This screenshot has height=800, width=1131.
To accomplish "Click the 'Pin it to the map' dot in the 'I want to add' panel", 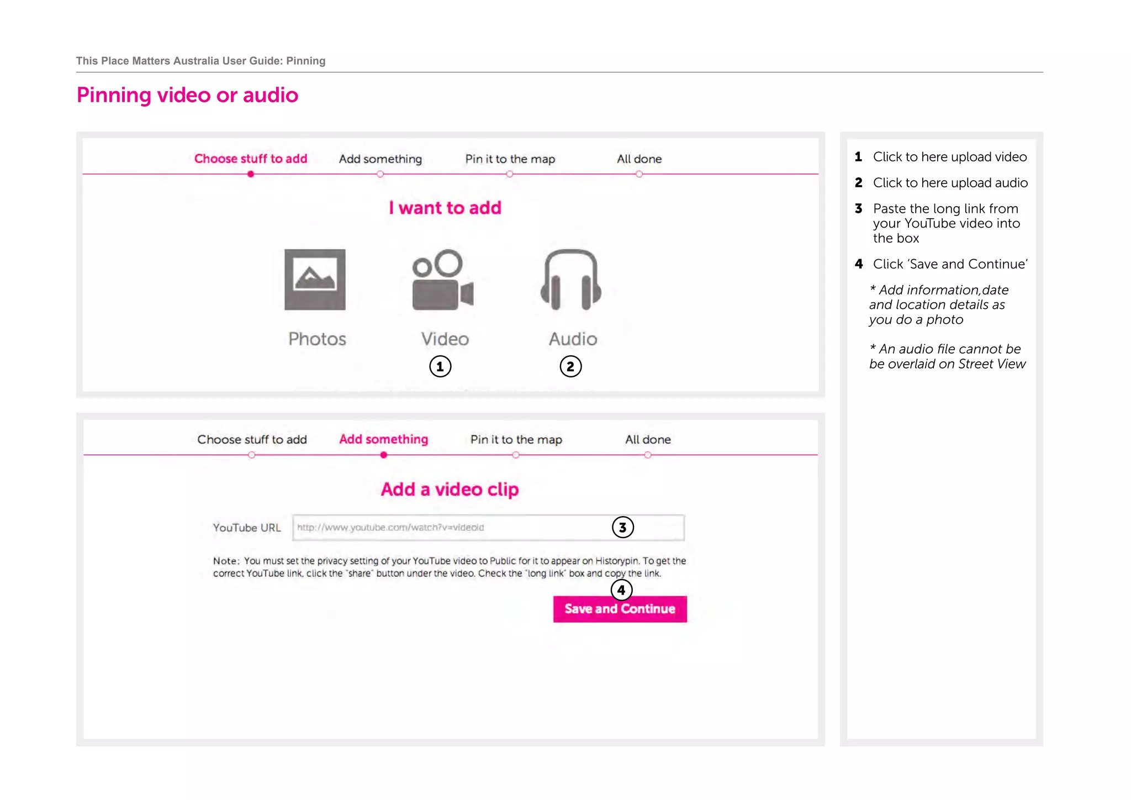I will pos(510,174).
